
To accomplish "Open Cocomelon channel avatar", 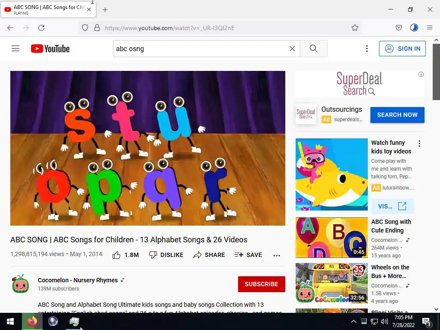I will 21,284.
